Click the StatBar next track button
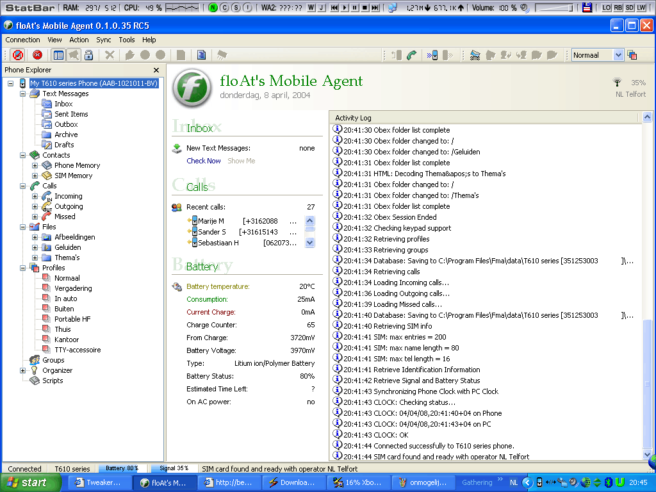 (x=375, y=8)
